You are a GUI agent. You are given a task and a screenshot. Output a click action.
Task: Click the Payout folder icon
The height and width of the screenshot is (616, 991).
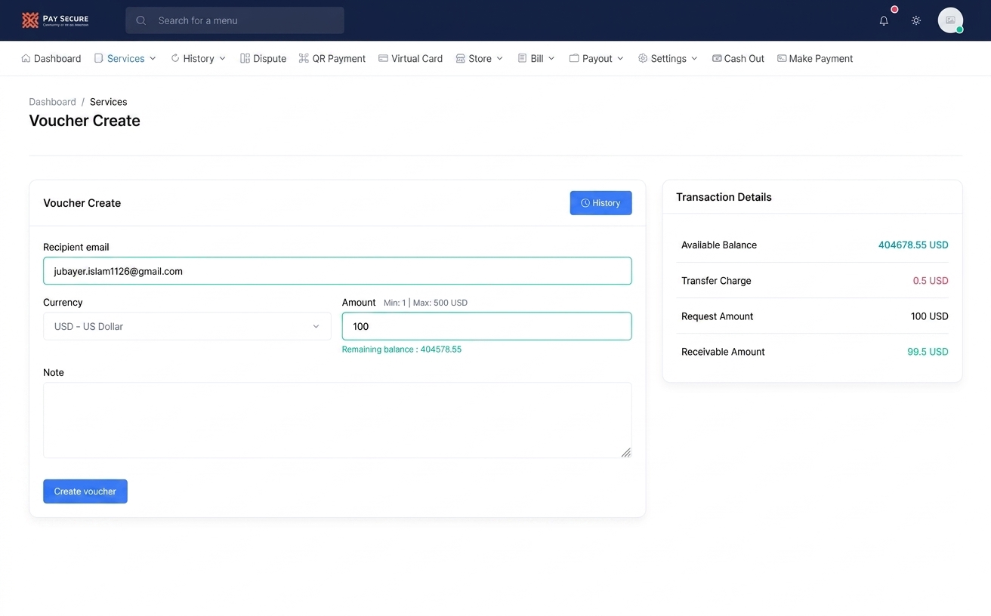(x=574, y=58)
